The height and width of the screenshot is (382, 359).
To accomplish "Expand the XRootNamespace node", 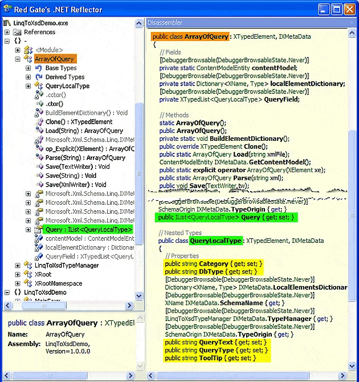I will 18,283.
